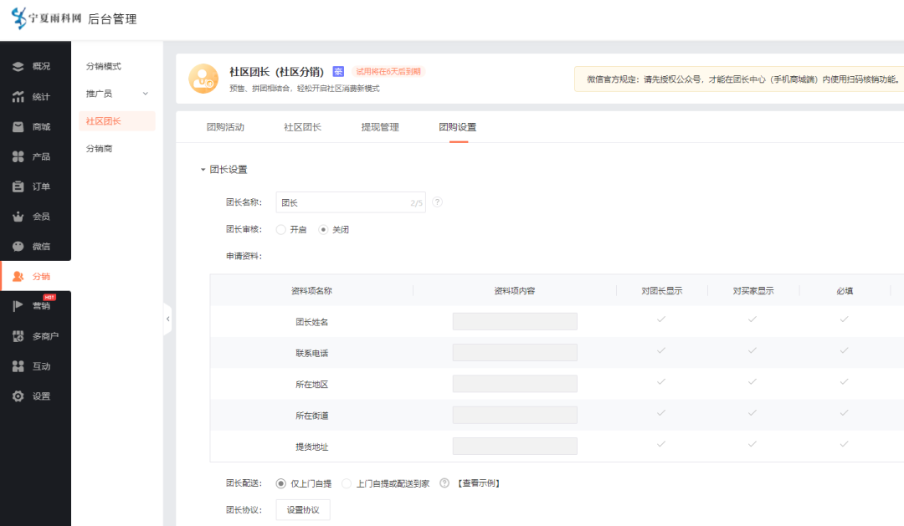Click the 联系电话 content field
This screenshot has width=904, height=526.
pos(515,353)
